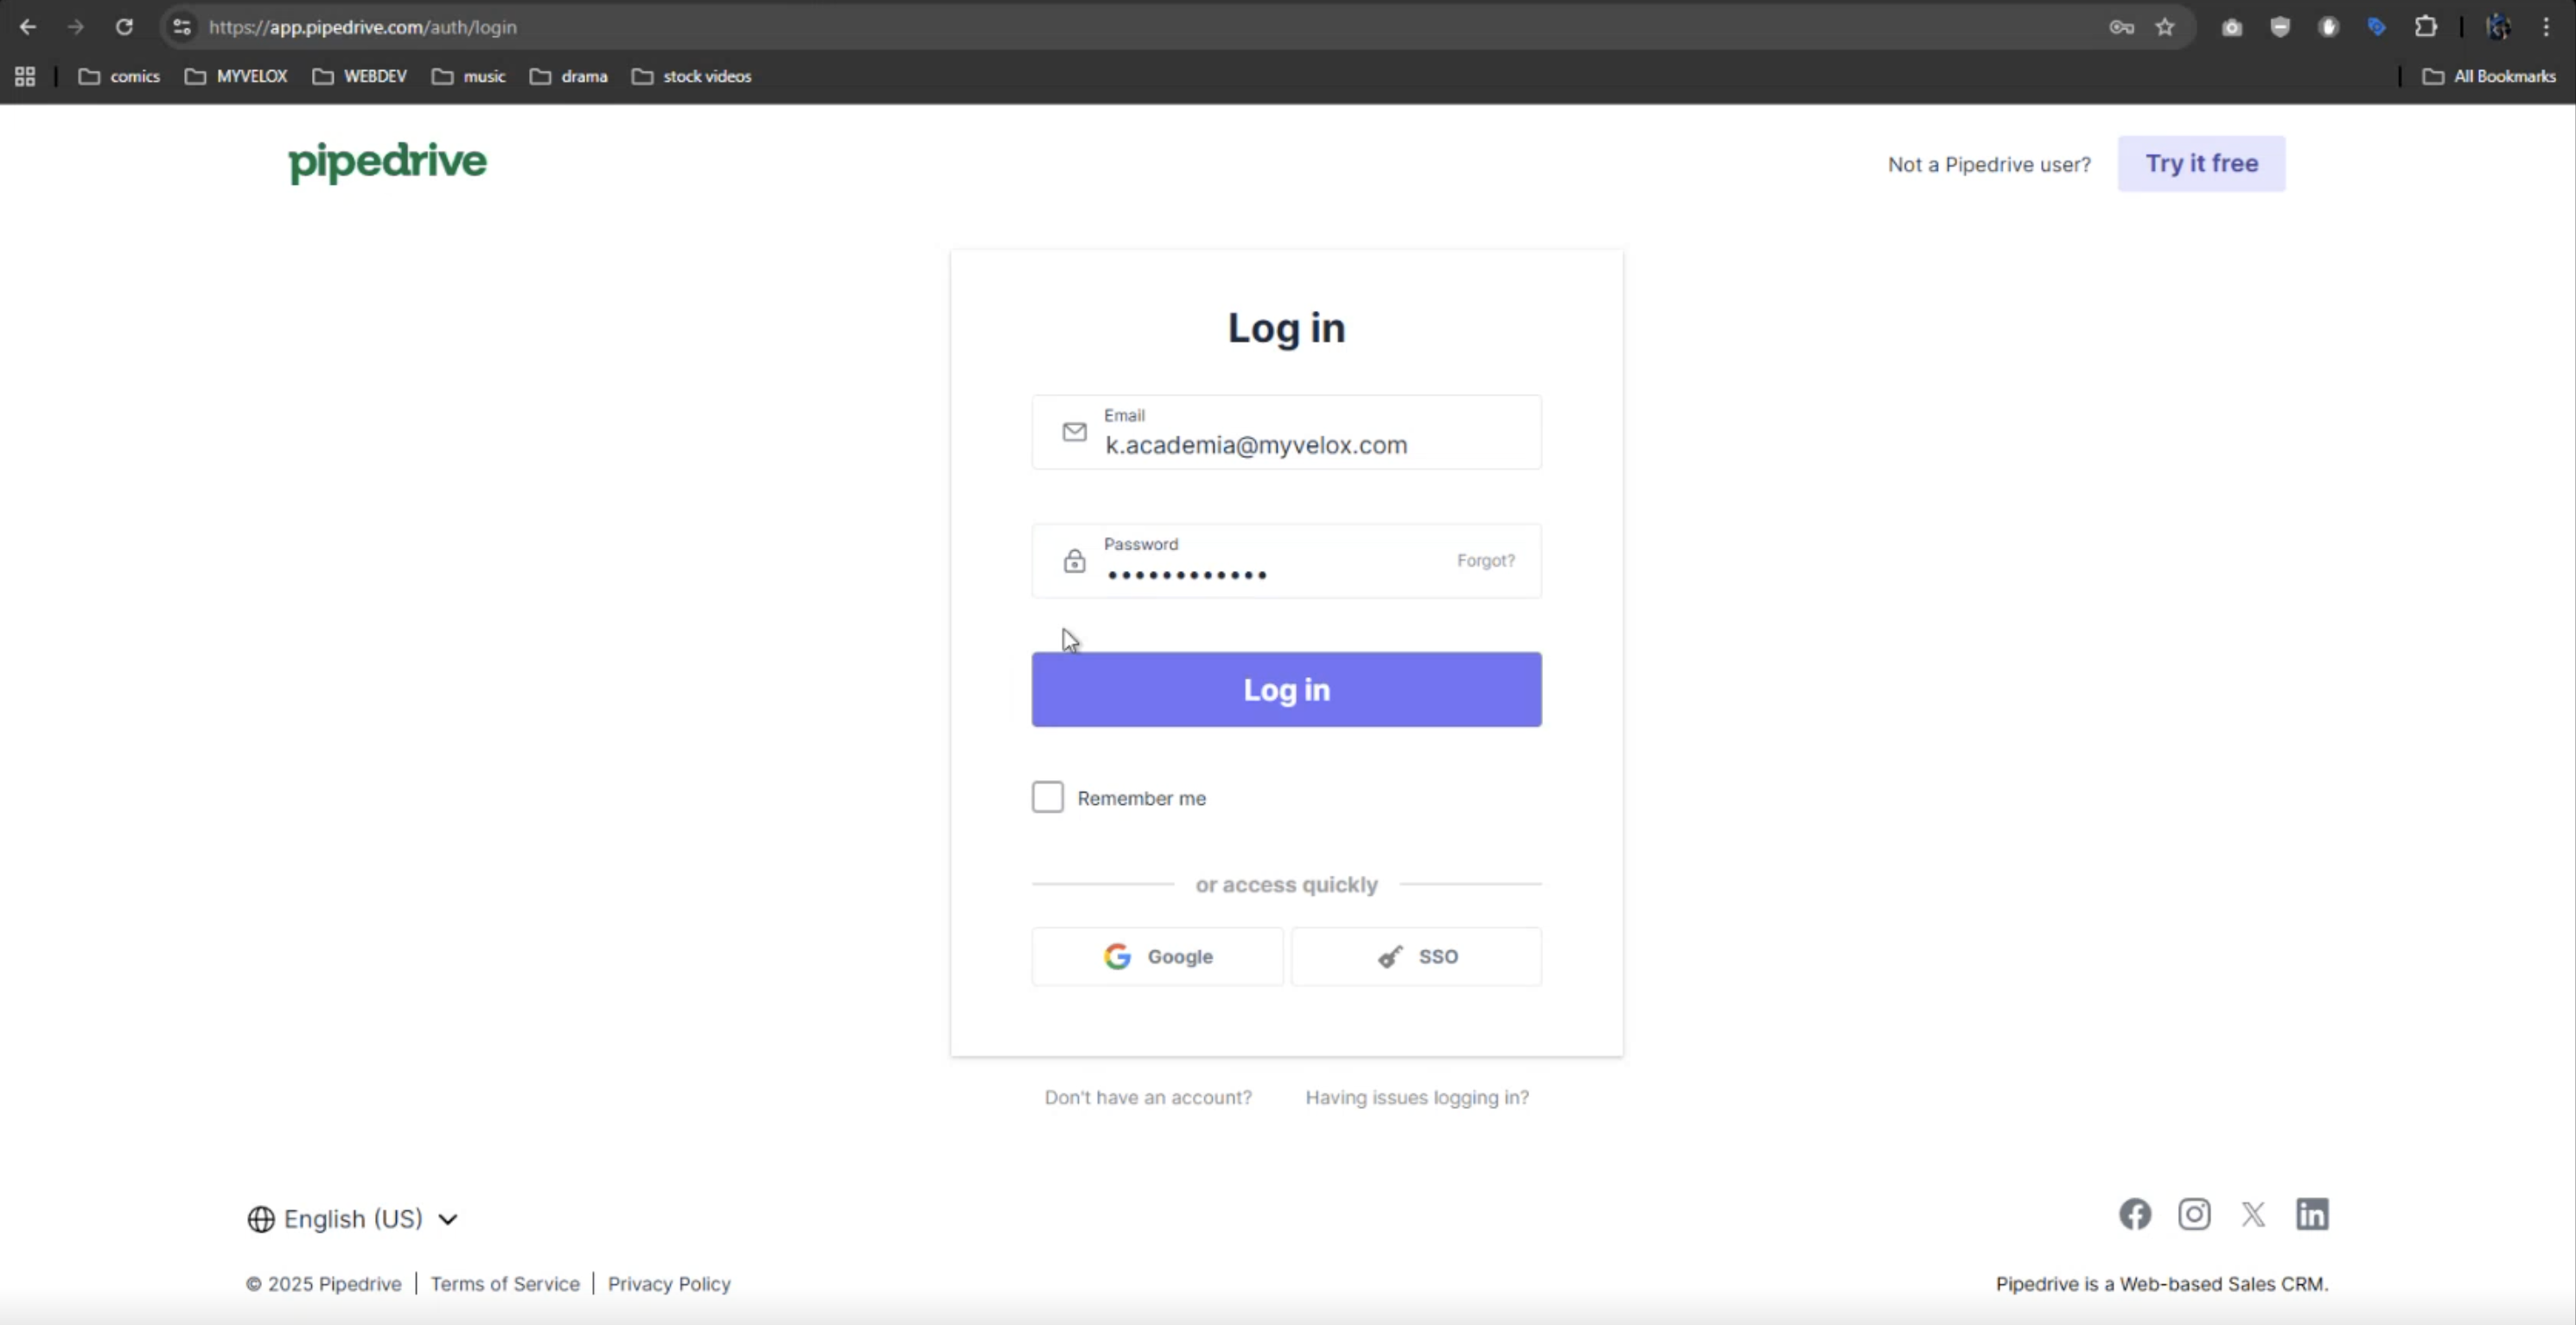Open Pipedrive's Instagram icon in footer
Screen dimensions: 2576x1325
2194,1214
